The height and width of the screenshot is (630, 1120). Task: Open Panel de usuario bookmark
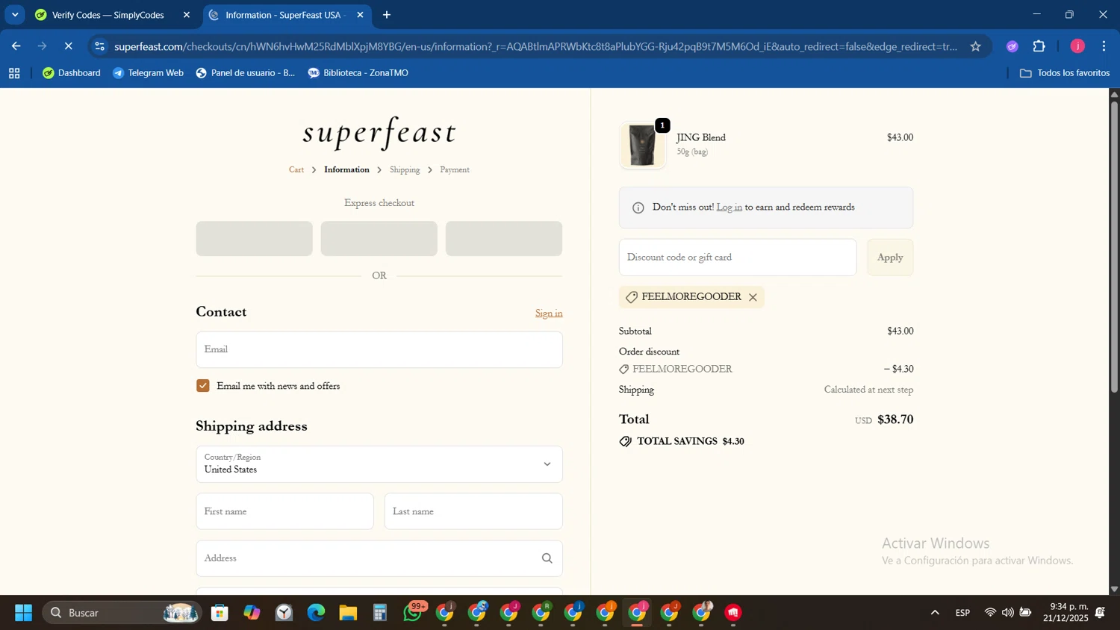tap(246, 73)
